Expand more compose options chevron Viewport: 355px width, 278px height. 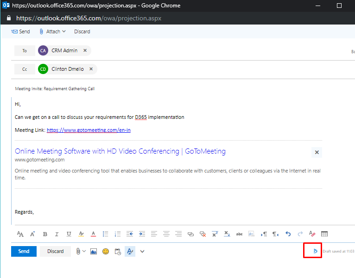(142, 251)
